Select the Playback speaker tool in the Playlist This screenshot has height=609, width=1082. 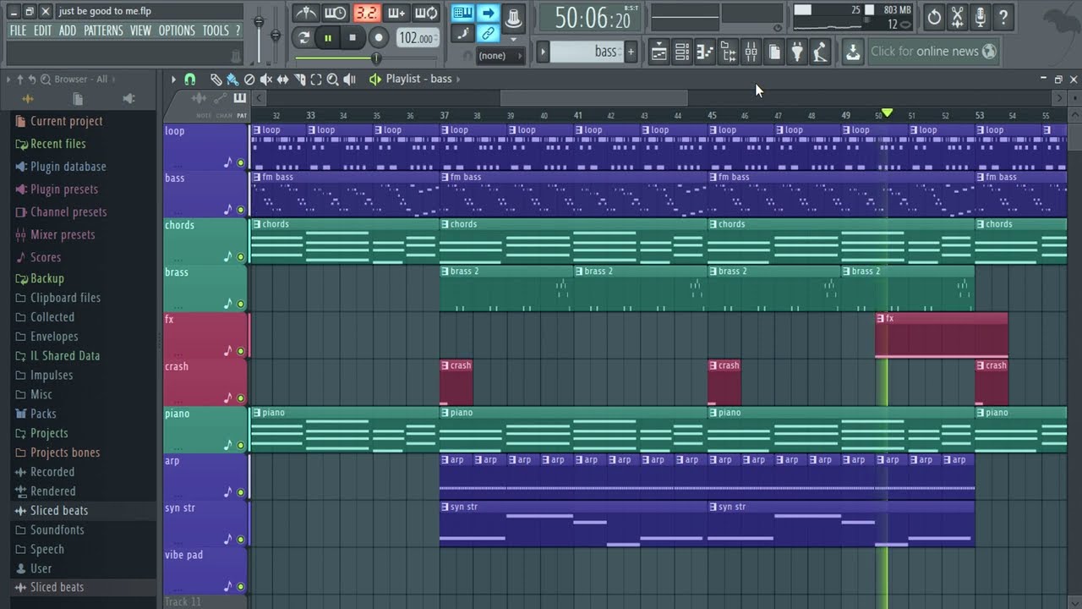tap(349, 80)
